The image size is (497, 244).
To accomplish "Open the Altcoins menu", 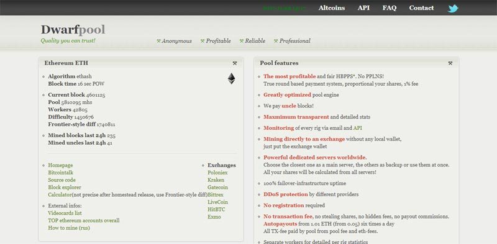I will tap(332, 8).
